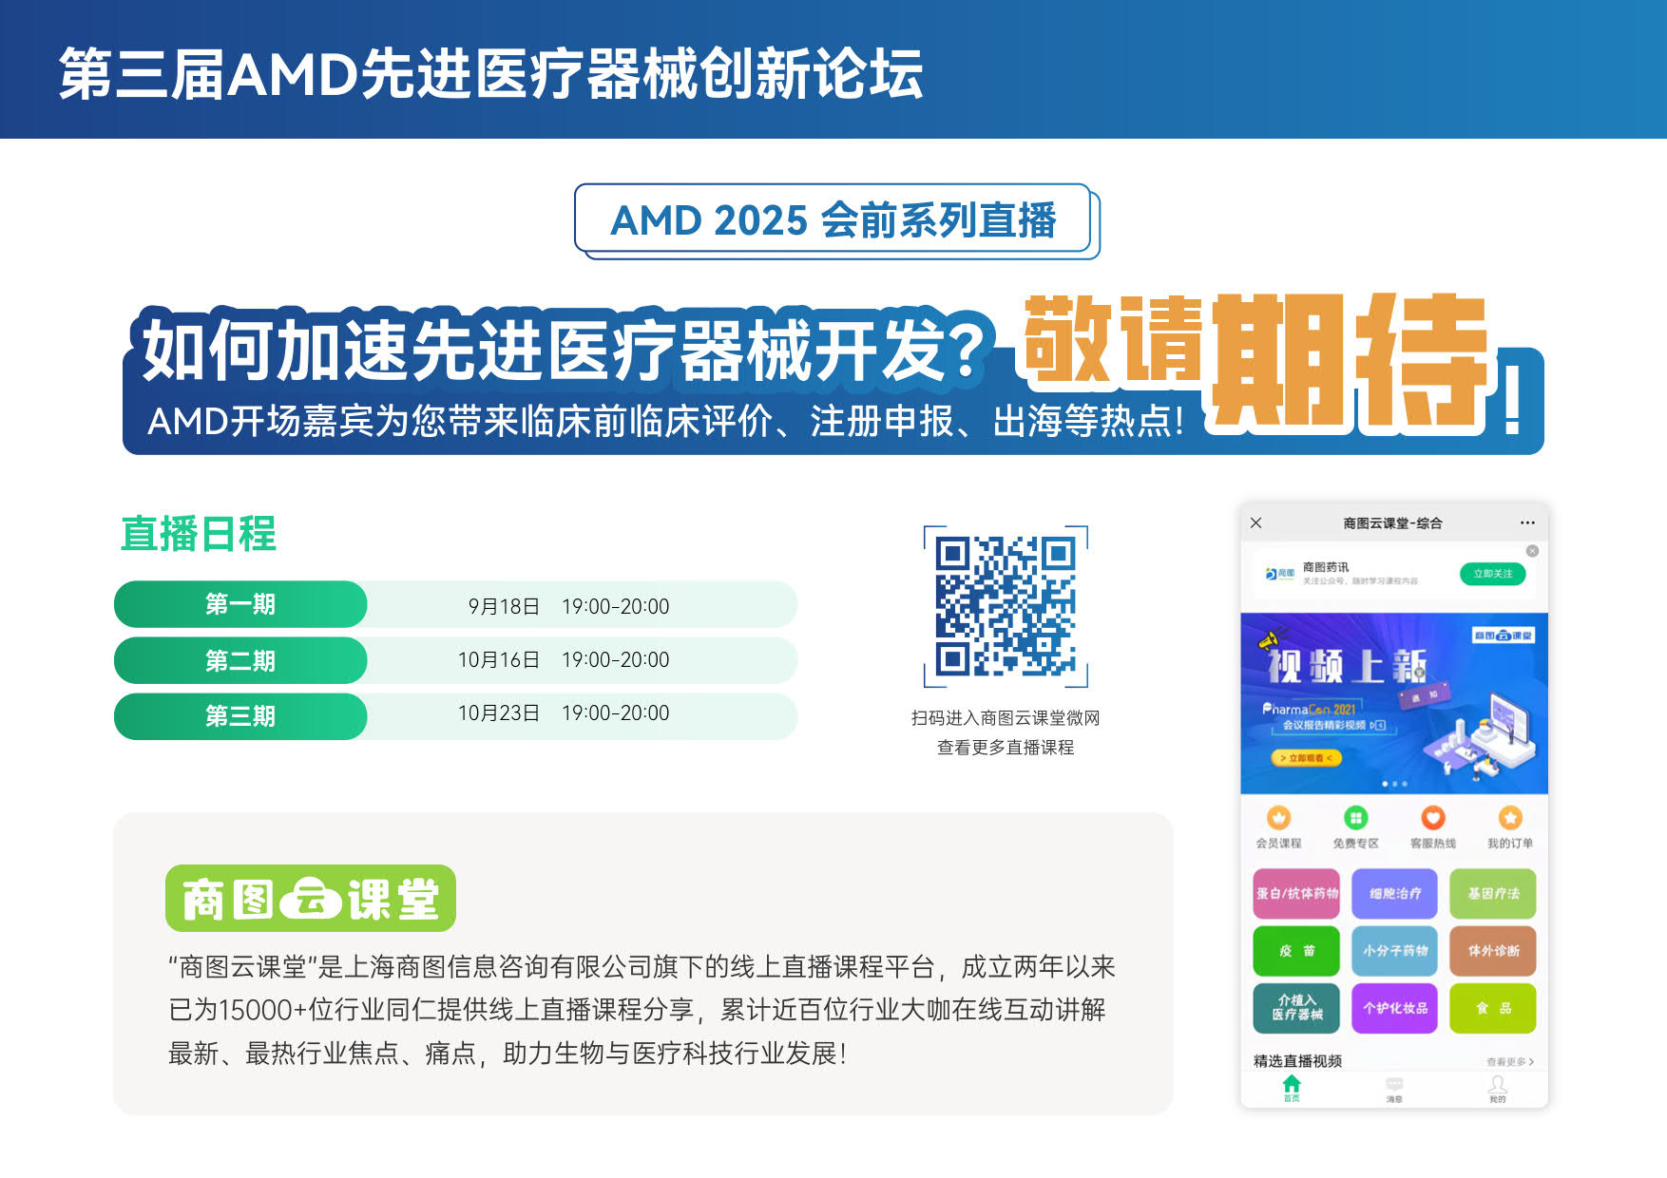Tap the yellow 立即观看 button
This screenshot has height=1178, width=1667.
1307,757
